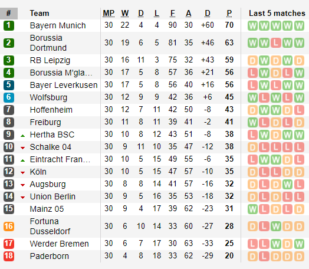Click Wolfsburg's 45 points value
The image size is (309, 269).
click(x=229, y=97)
